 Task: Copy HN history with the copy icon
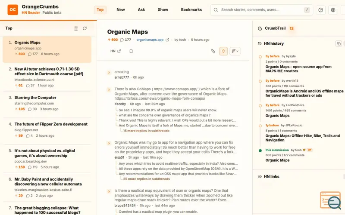point(339,43)
